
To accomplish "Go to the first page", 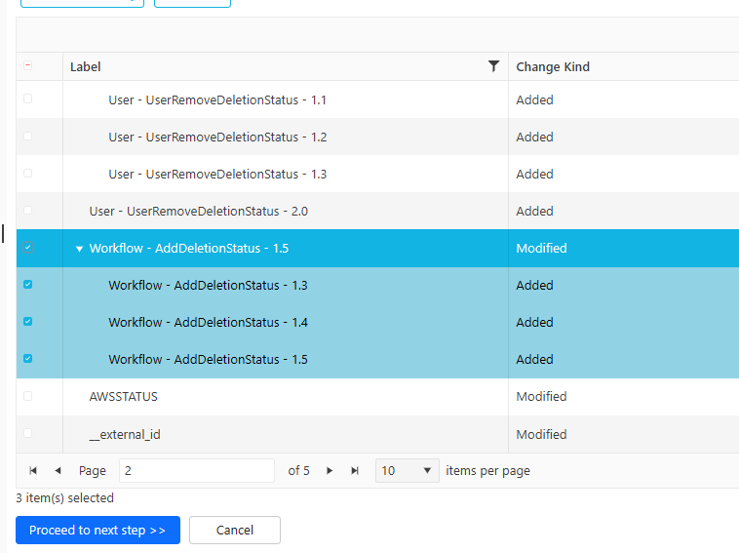I will coord(33,470).
